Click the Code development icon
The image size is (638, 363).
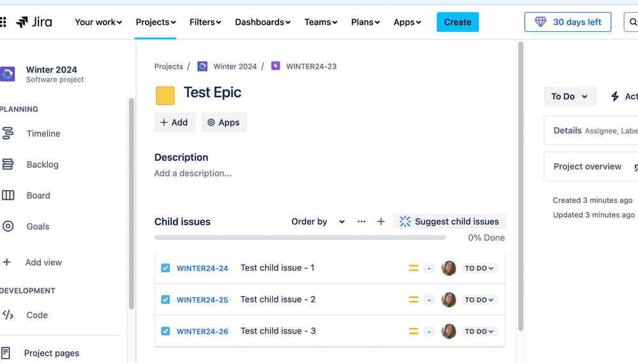click(x=8, y=315)
